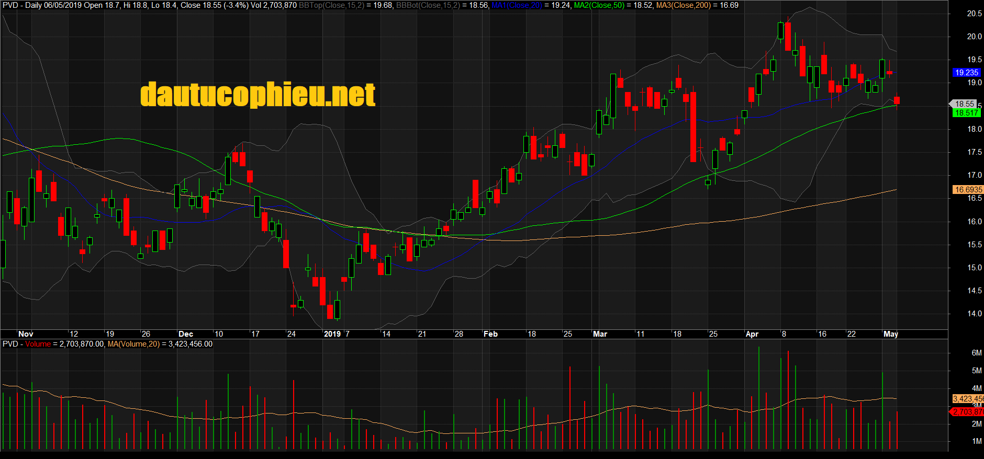Click the red Volume label in lower pane
This screenshot has width=984, height=459.
pos(38,344)
